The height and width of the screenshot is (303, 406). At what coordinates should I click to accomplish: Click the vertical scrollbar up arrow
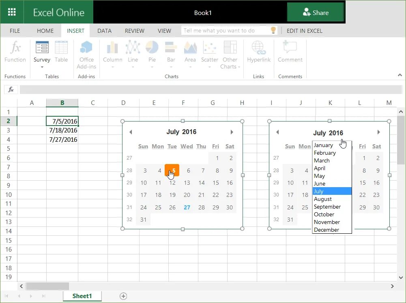pyautogui.click(x=401, y=112)
